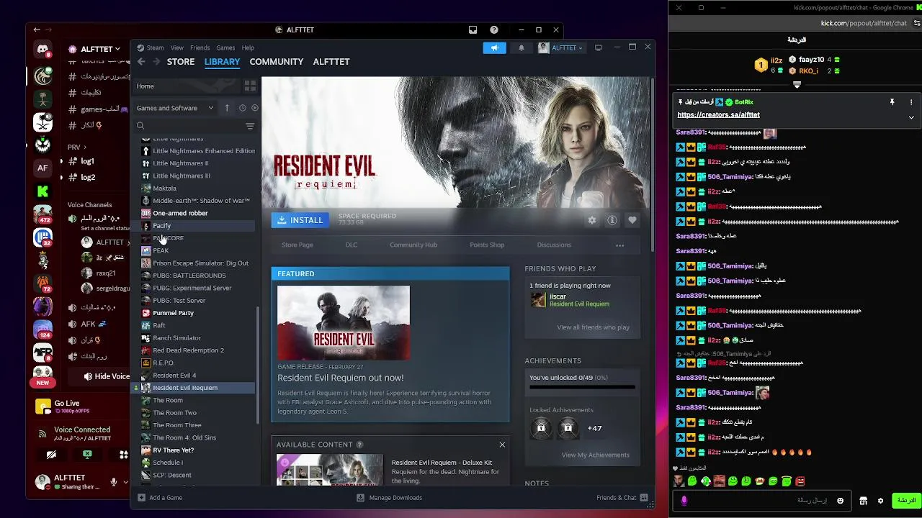Image resolution: width=922 pixels, height=518 pixels.
Task: Open the three-dots more links menu
Action: [x=619, y=245]
